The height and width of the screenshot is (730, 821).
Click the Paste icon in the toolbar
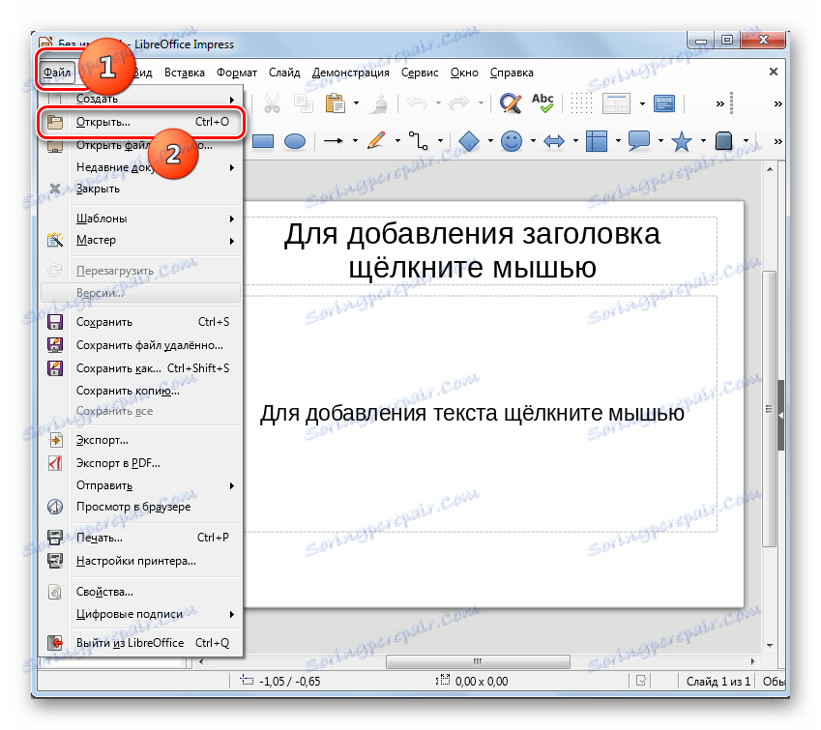point(335,102)
